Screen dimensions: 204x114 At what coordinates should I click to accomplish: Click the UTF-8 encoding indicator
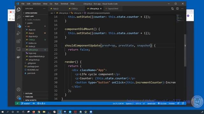click(x=138, y=104)
